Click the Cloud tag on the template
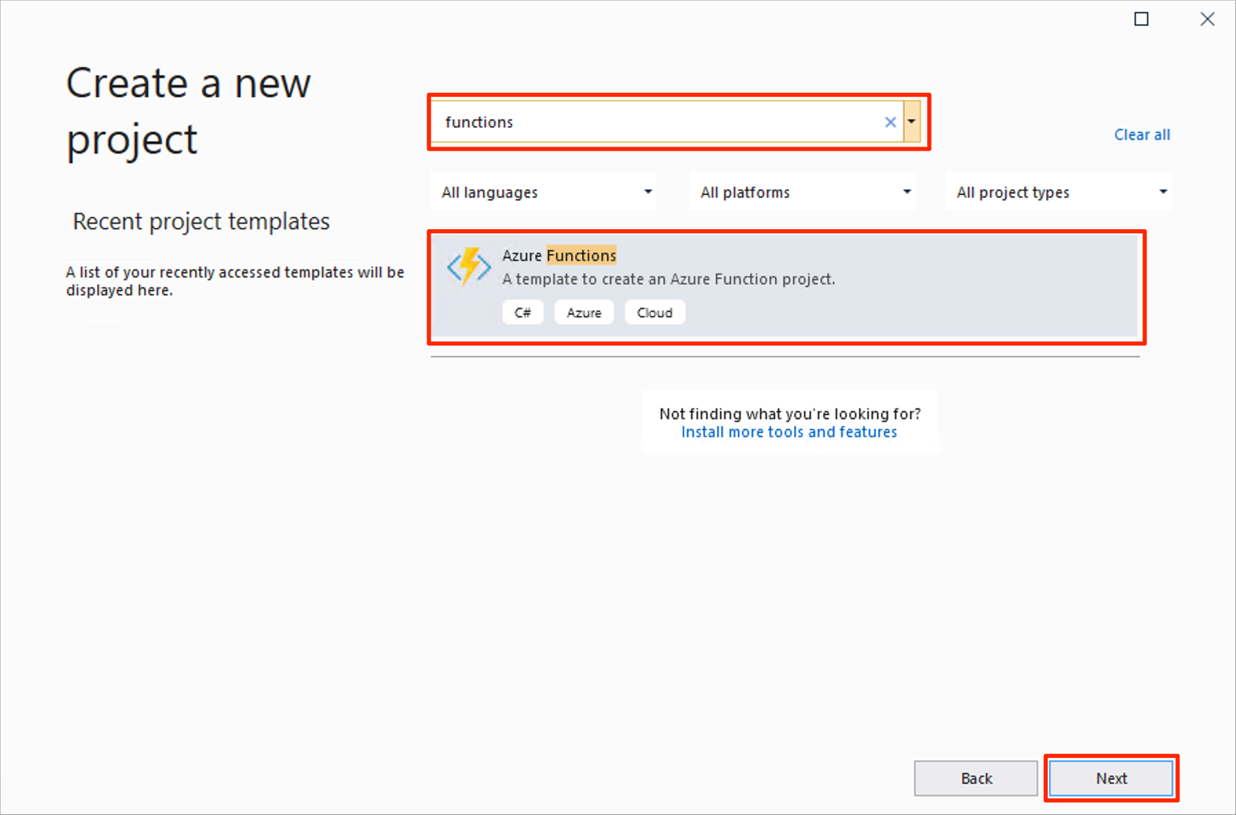 654,313
